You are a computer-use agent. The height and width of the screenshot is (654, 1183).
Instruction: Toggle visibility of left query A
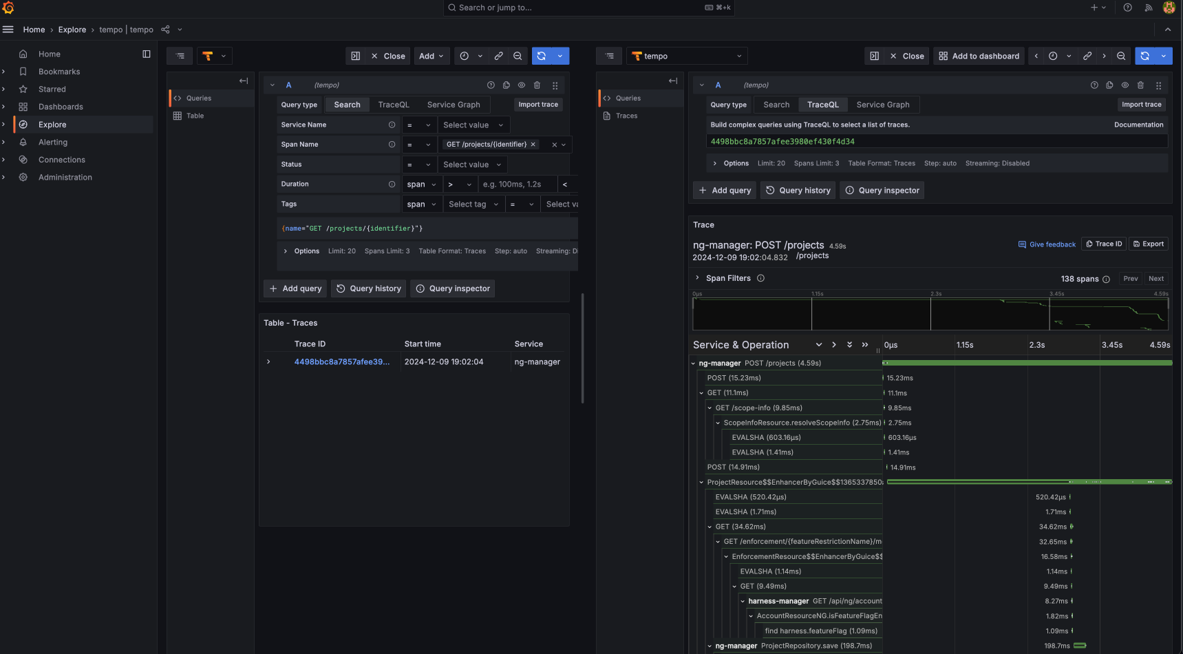coord(522,85)
